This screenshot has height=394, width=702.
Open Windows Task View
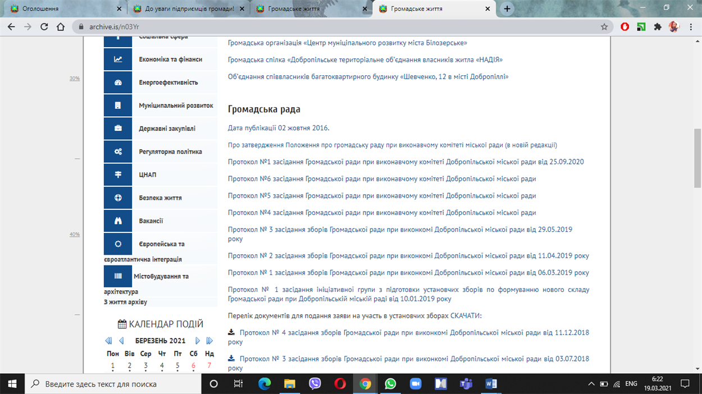click(238, 384)
